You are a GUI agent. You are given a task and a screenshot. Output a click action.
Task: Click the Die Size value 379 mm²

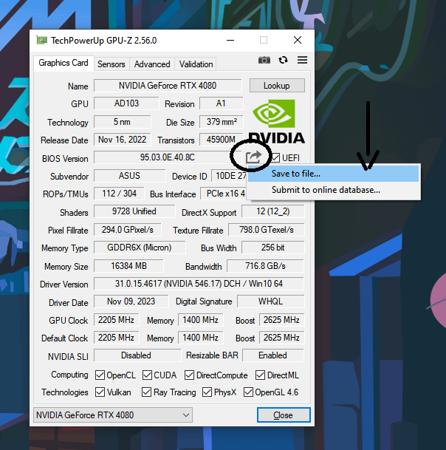[x=222, y=122]
